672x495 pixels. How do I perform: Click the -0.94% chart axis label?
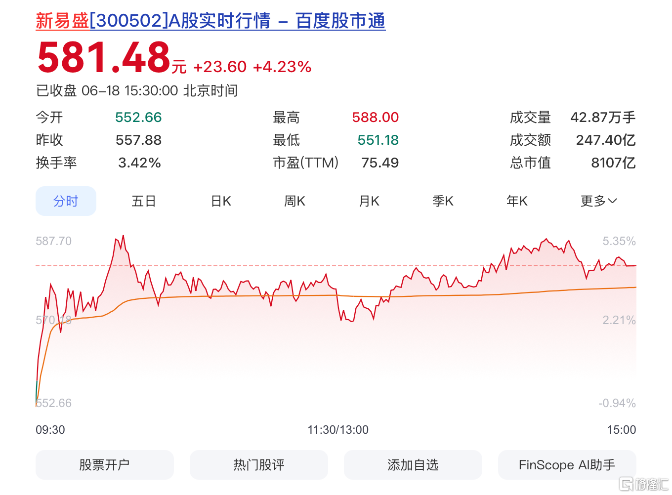coord(617,403)
